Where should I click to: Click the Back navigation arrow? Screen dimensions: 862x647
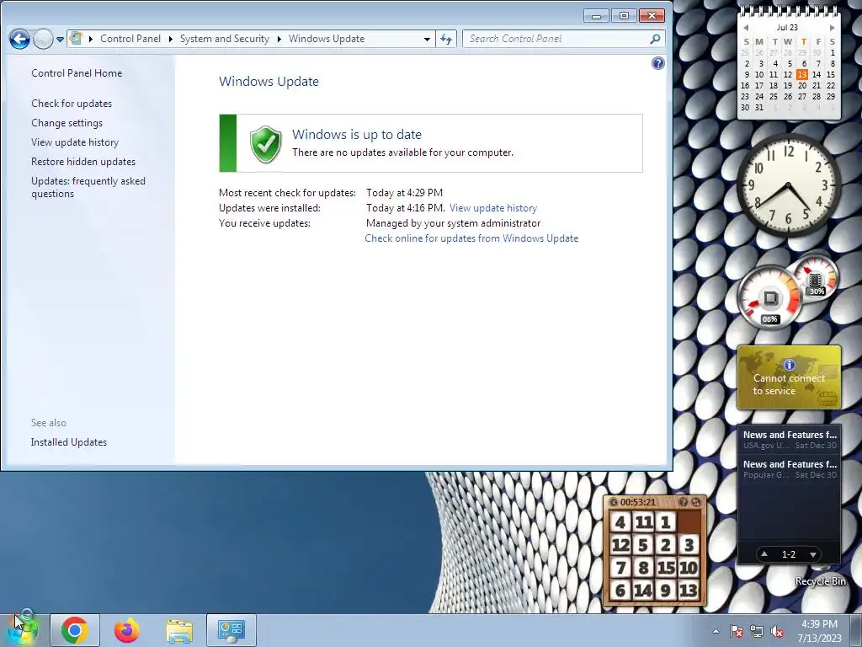coord(19,39)
